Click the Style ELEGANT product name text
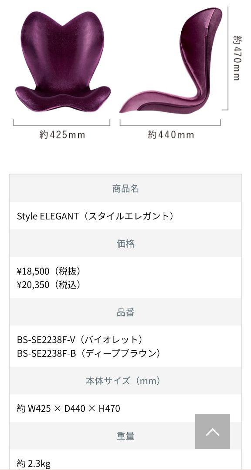 pos(95,216)
